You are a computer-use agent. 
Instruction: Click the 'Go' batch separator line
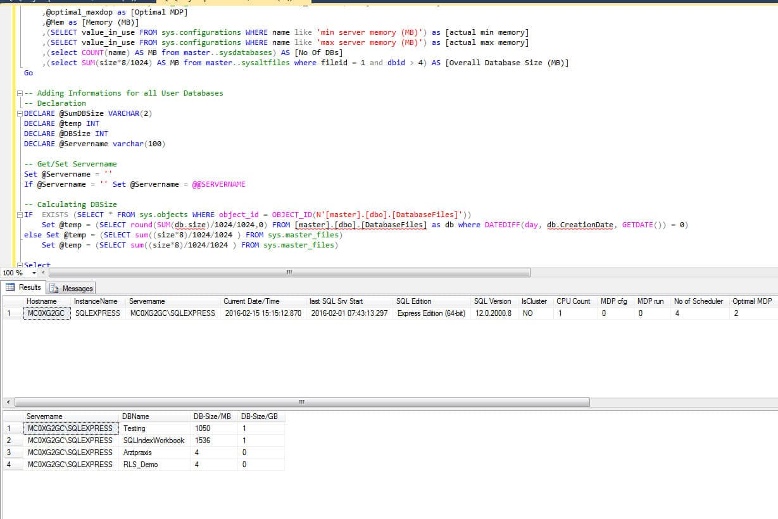click(28, 73)
